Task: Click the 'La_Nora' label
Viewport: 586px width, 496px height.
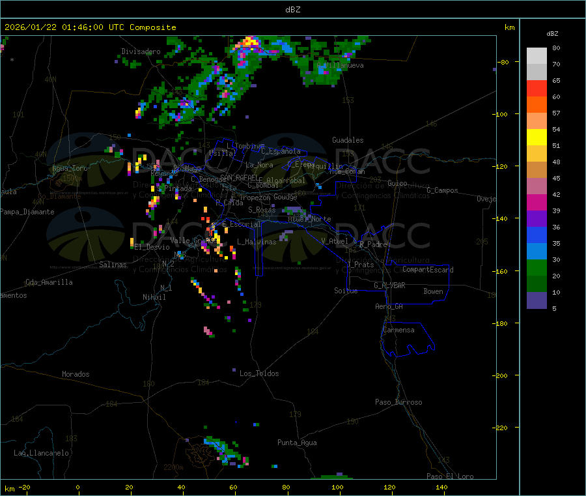Action: (259, 165)
